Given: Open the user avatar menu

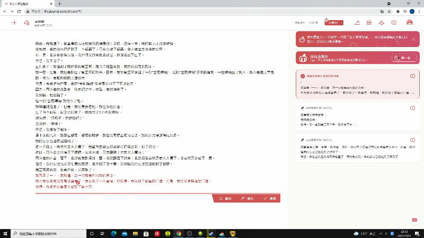Looking at the screenshot, I should click(x=410, y=23).
